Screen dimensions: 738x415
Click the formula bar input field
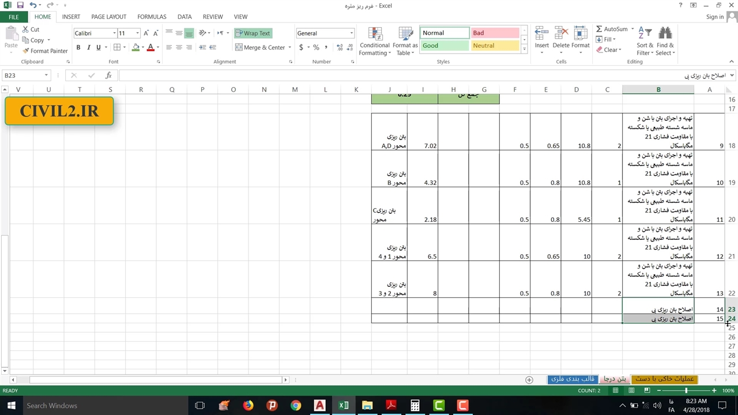coord(404,76)
